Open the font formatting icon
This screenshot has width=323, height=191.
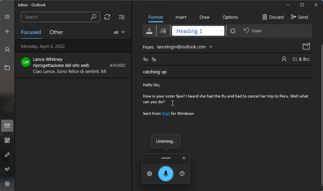(x=149, y=31)
